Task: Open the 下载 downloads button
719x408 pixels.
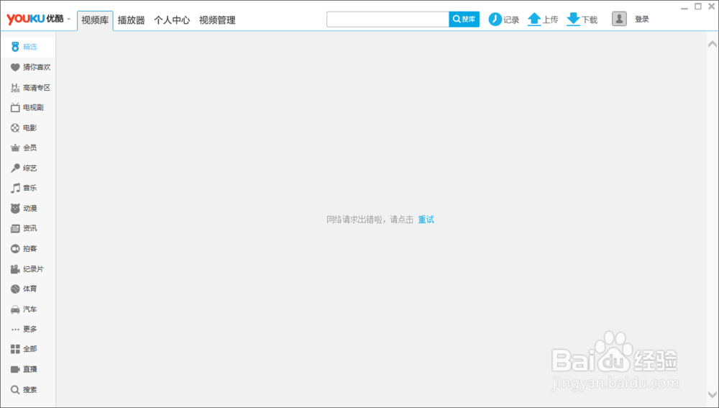Action: (582, 19)
